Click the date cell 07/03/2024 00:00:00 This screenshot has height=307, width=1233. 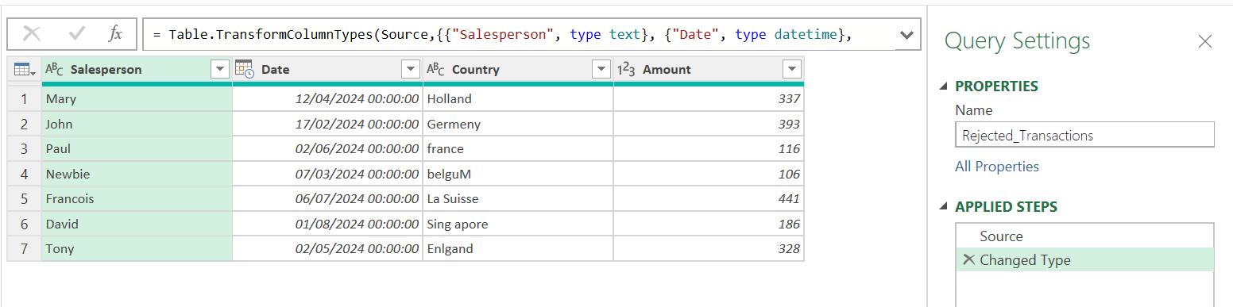327,174
